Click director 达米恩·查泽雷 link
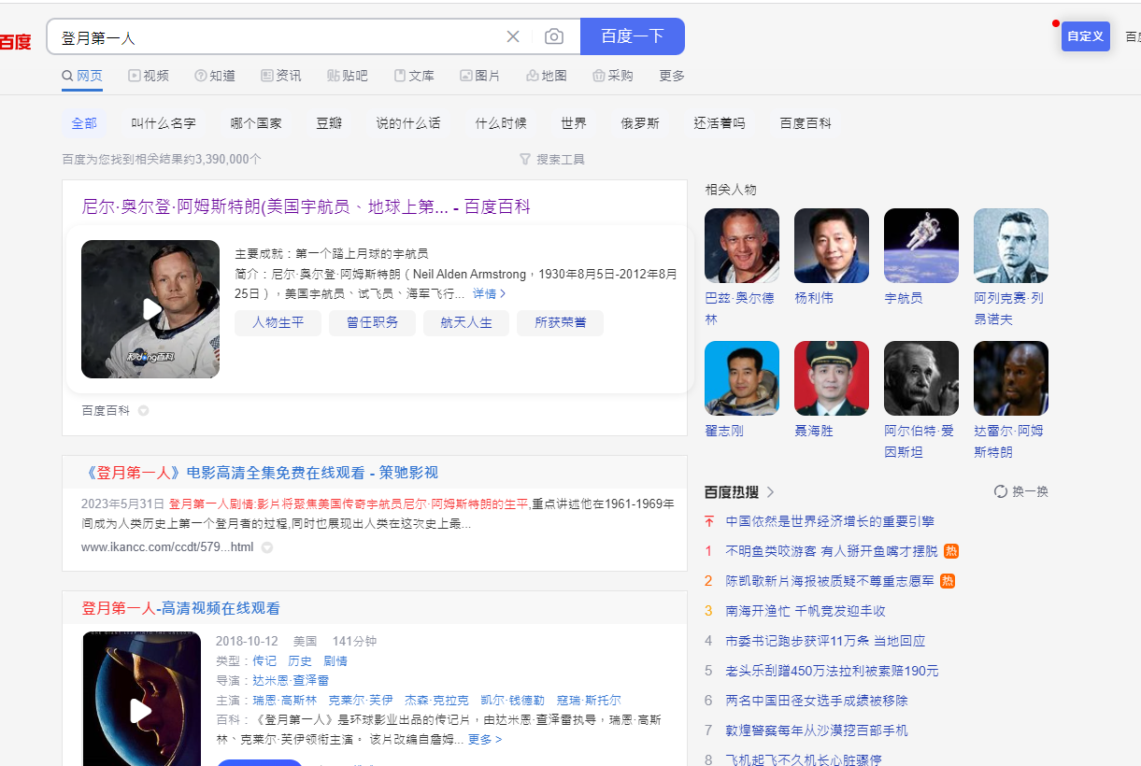Image resolution: width=1141 pixels, height=766 pixels. pyautogui.click(x=291, y=681)
